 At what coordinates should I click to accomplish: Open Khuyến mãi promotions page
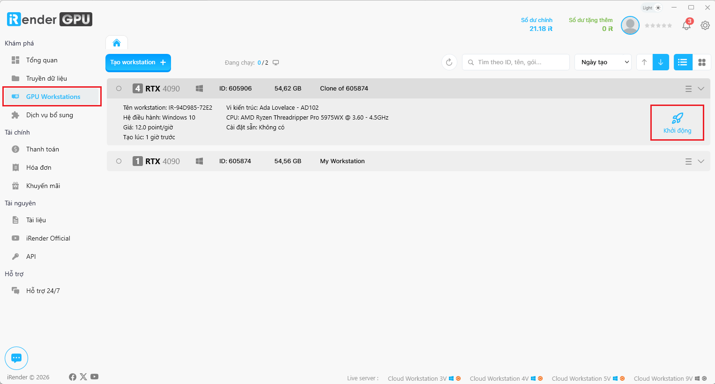point(43,186)
